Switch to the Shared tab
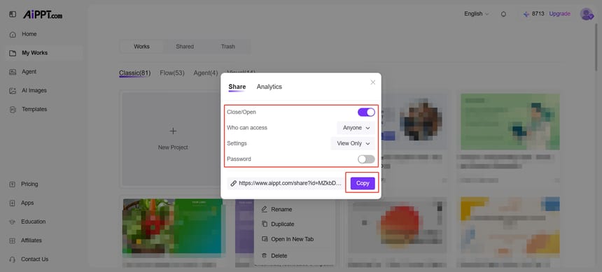This screenshot has width=602, height=272. tap(185, 46)
